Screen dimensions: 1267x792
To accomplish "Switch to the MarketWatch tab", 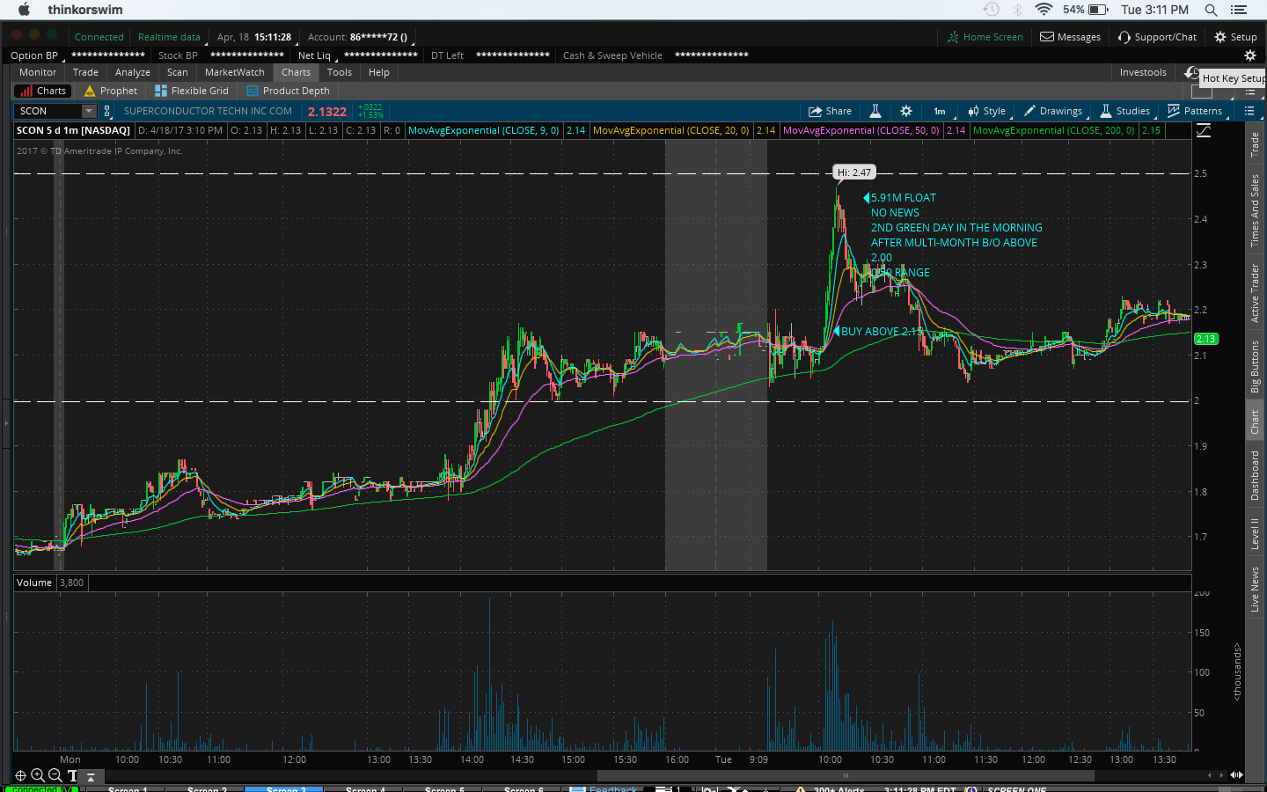I will tap(235, 72).
